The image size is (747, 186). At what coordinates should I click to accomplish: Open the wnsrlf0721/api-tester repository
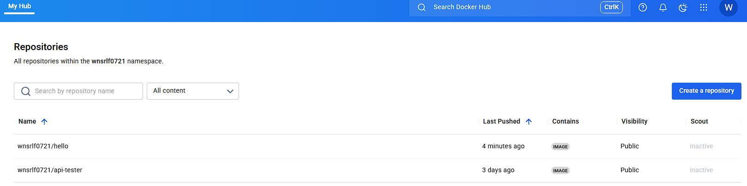coord(50,170)
